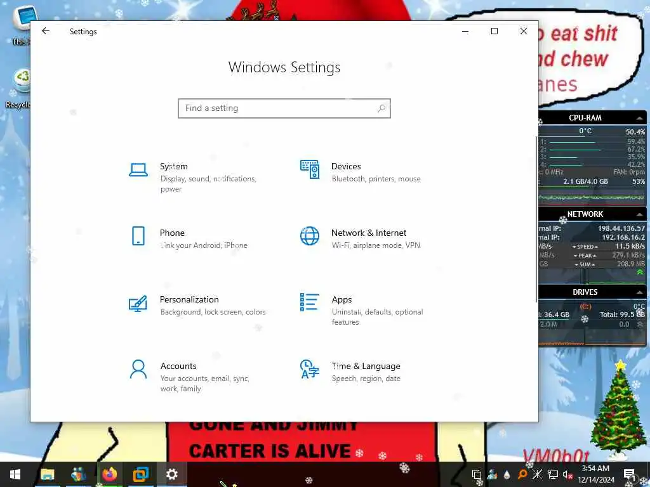Open the System heading link
Screen dimensions: 650x487
(x=174, y=167)
